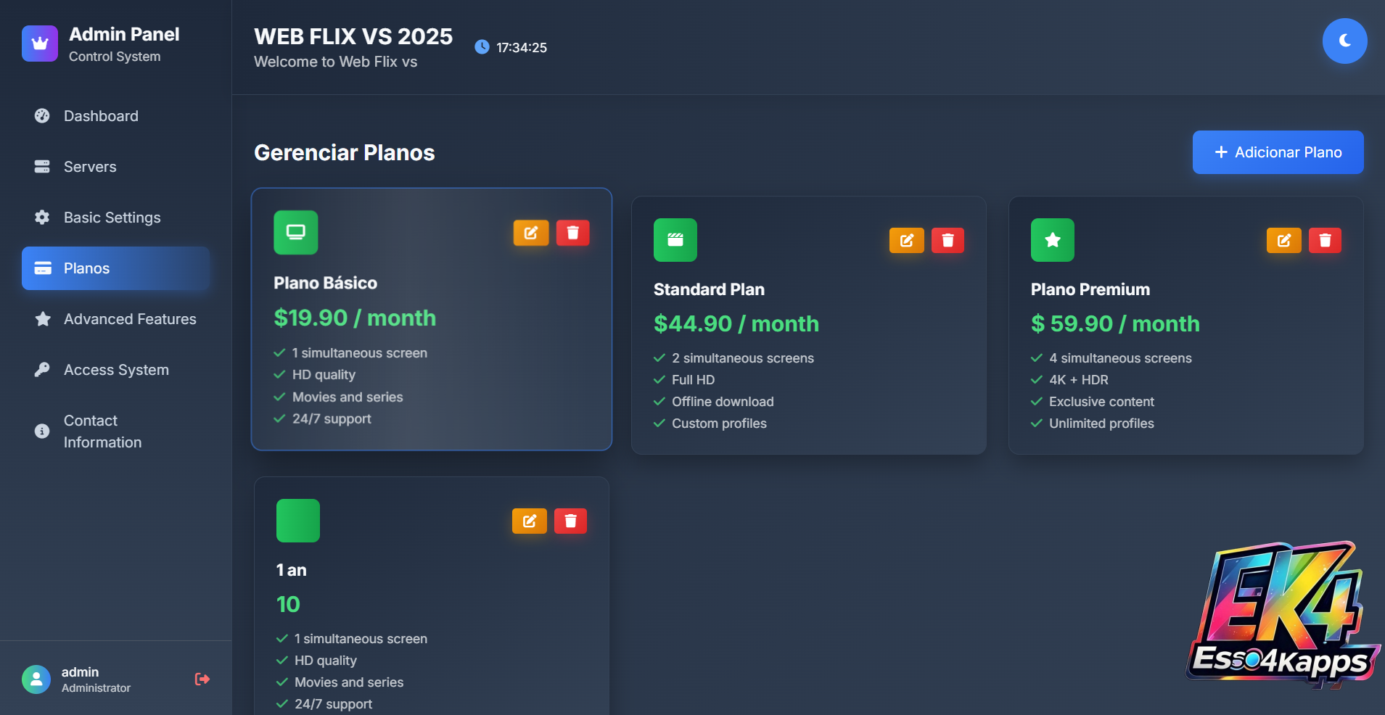
Task: Click the edit icon for the 1 an plan
Action: tap(530, 521)
